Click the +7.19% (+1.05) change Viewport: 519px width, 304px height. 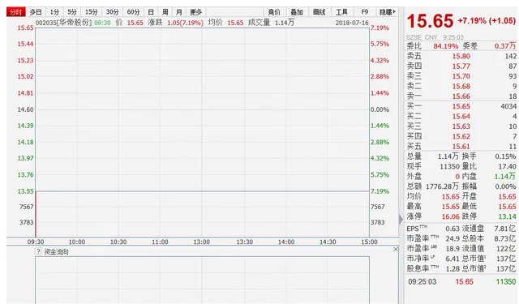pyautogui.click(x=487, y=21)
